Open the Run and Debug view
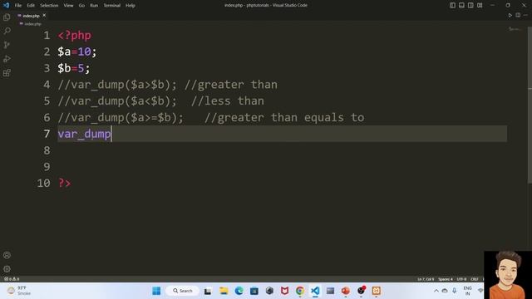The image size is (532, 299). pos(7,59)
